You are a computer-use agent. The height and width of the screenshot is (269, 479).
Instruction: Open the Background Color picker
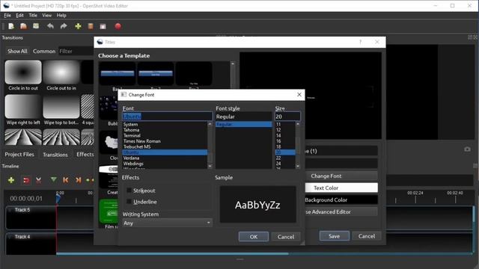tap(341, 200)
